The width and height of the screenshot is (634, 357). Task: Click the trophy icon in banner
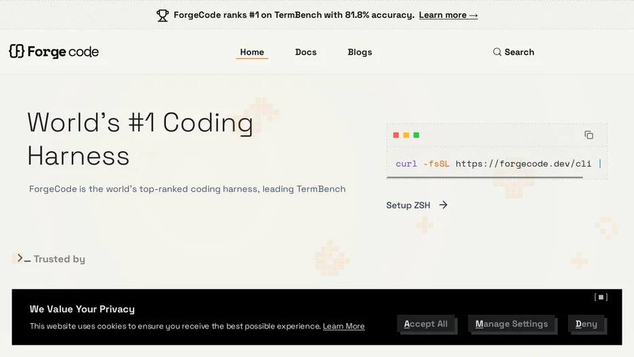coord(163,16)
